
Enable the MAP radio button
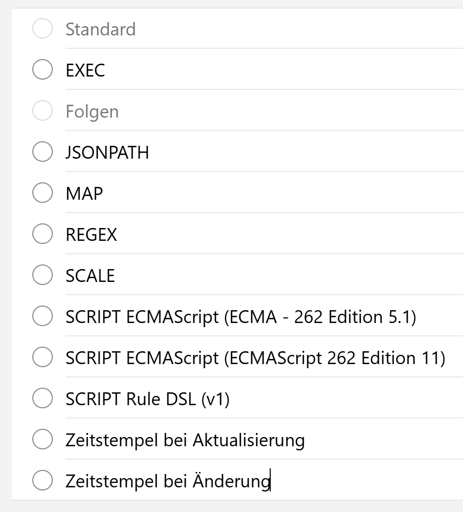[x=42, y=193]
